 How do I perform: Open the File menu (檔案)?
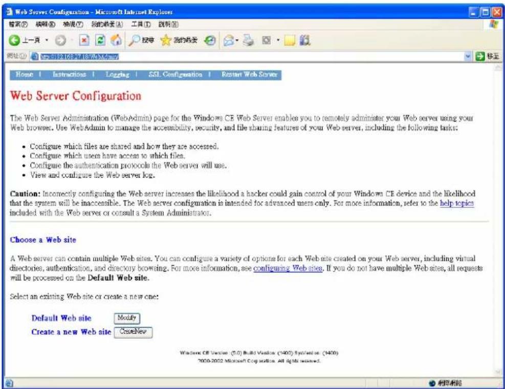pos(18,25)
